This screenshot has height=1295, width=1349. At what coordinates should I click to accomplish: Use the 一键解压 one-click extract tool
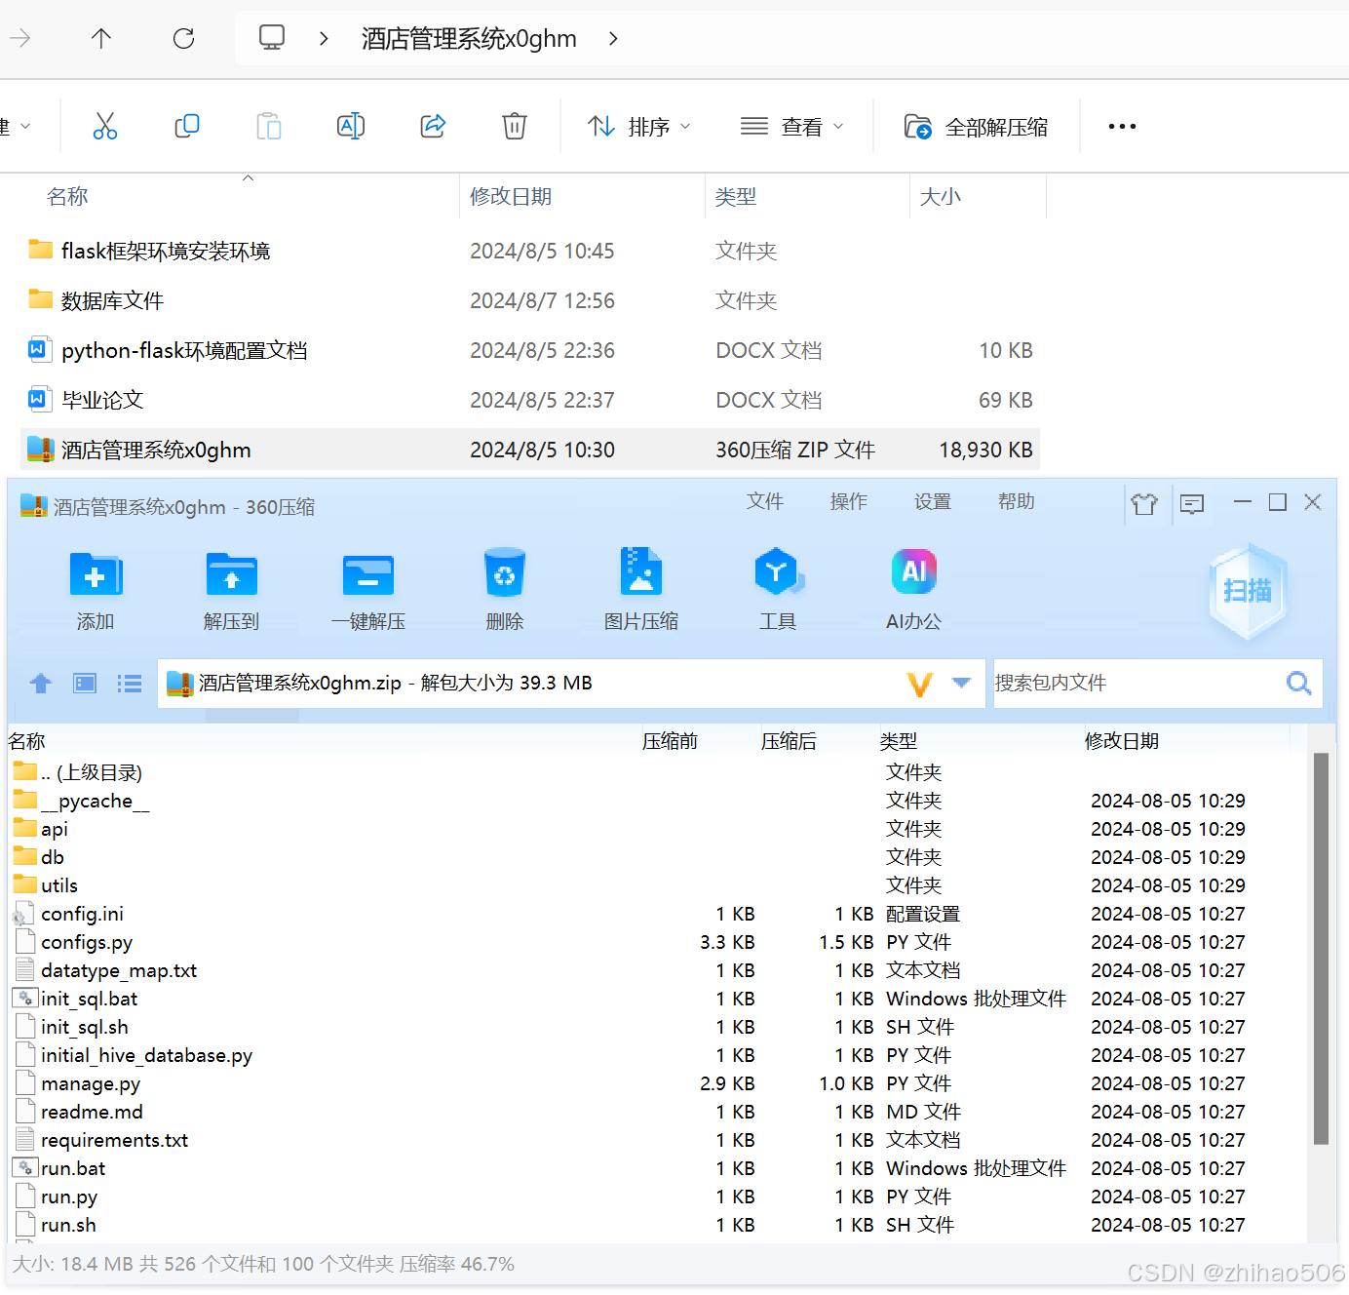coord(367,589)
